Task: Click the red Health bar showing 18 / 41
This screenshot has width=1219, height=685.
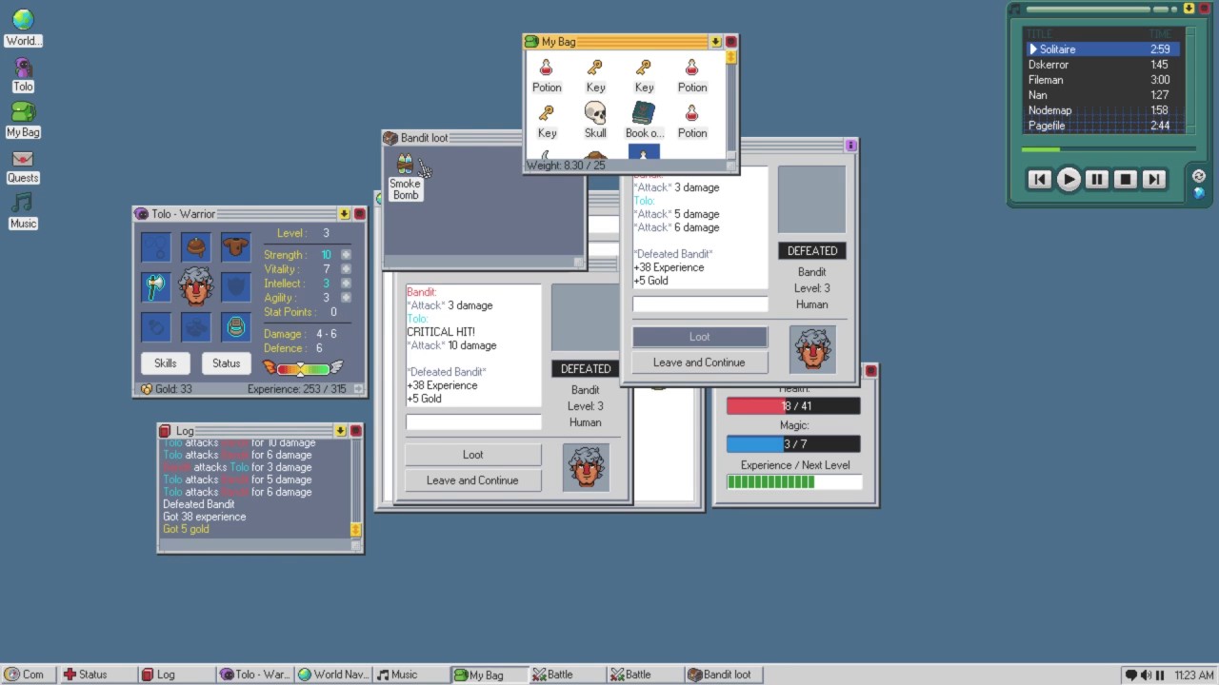Action: (x=793, y=406)
